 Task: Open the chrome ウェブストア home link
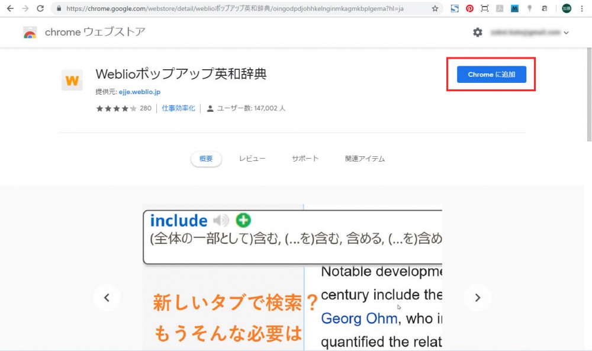coord(95,32)
